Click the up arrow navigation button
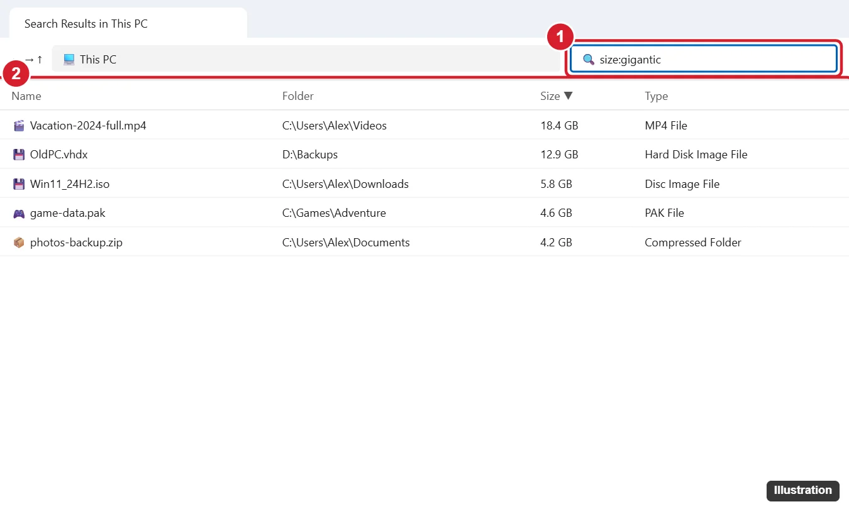 [40, 60]
